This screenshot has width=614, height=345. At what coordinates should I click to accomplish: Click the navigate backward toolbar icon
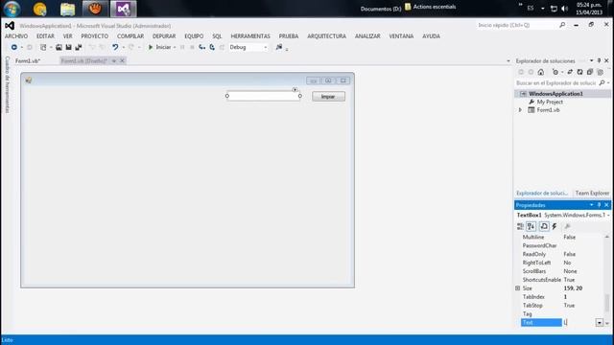pos(14,47)
